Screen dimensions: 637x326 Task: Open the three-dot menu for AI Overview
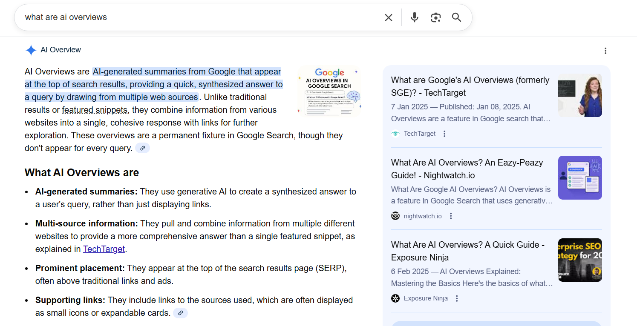pyautogui.click(x=605, y=50)
